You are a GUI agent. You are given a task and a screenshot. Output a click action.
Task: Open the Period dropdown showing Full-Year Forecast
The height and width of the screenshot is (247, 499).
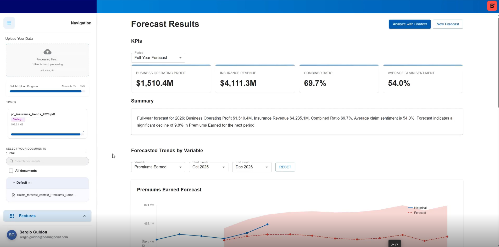[x=158, y=58]
